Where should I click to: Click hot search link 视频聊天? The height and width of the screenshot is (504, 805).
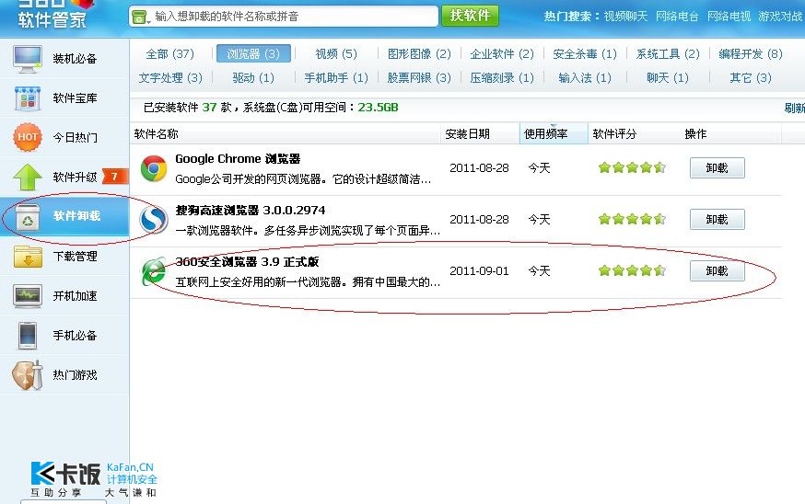coord(625,17)
